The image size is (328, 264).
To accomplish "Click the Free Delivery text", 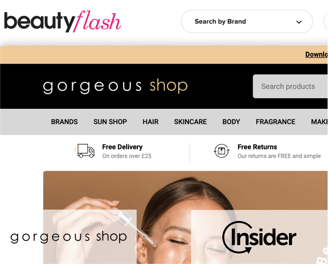I will 122,147.
